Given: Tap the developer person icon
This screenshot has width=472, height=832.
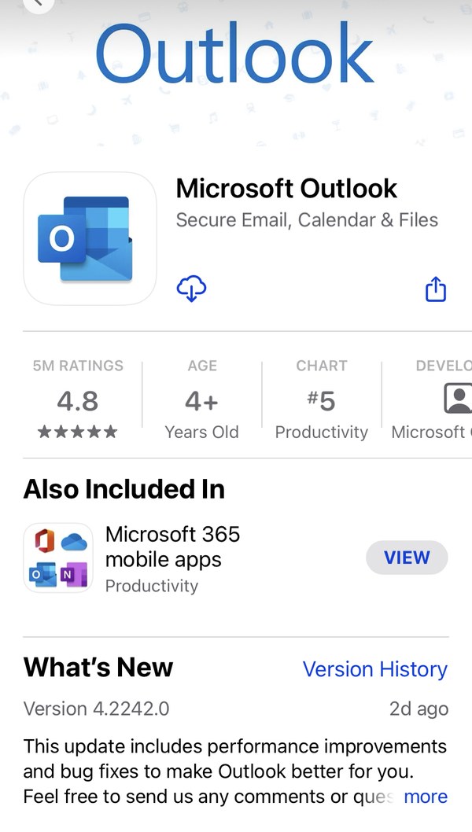Looking at the screenshot, I should tap(458, 399).
